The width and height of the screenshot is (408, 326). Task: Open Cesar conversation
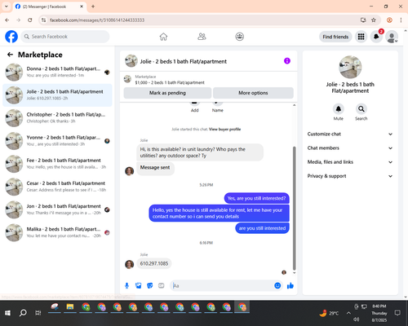coord(57,187)
